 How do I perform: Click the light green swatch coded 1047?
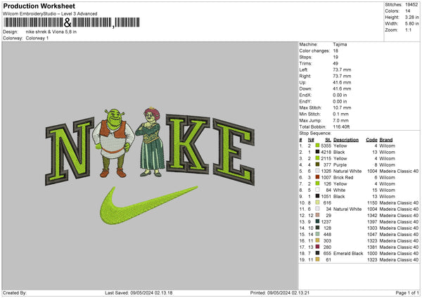[317, 234]
